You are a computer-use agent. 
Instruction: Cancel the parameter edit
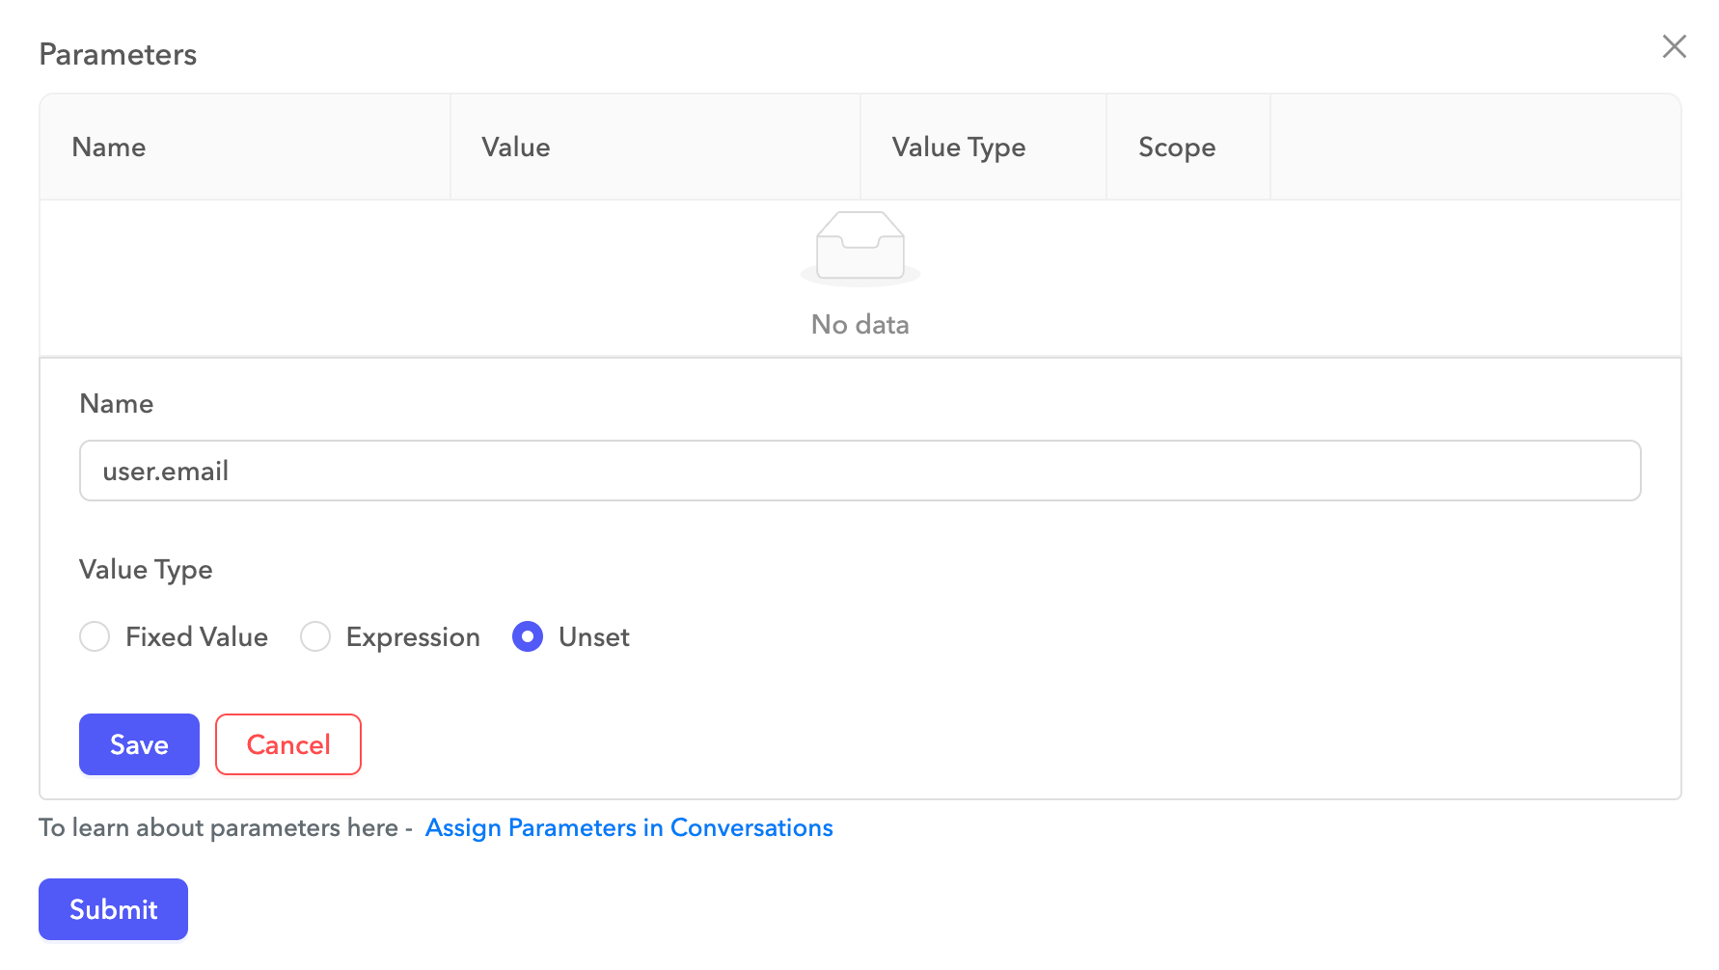287,744
